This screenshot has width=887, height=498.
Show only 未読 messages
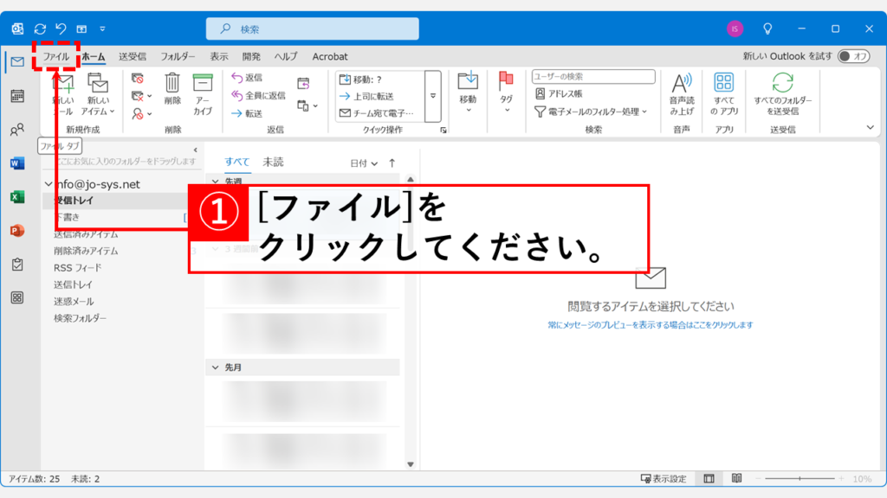coord(273,162)
